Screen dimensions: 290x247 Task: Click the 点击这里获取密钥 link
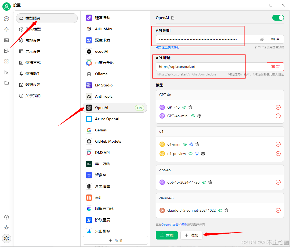coord(167,47)
